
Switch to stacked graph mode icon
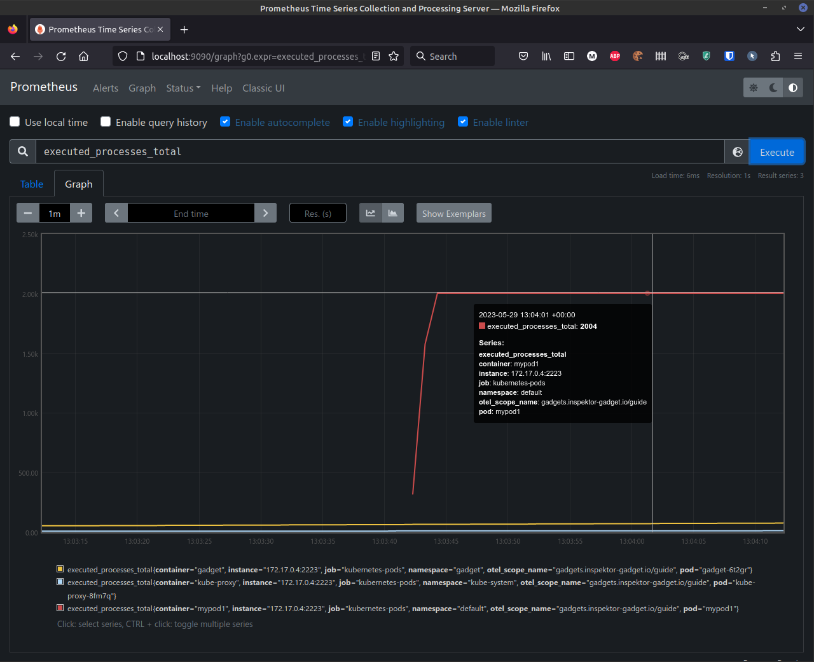pyautogui.click(x=393, y=213)
